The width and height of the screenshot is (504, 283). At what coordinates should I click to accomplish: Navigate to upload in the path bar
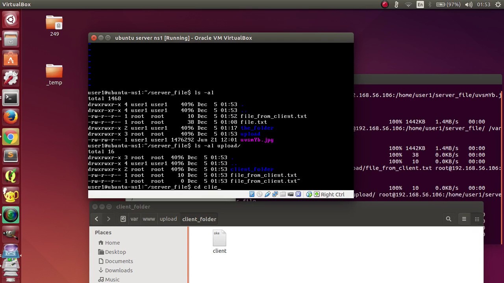click(x=168, y=219)
